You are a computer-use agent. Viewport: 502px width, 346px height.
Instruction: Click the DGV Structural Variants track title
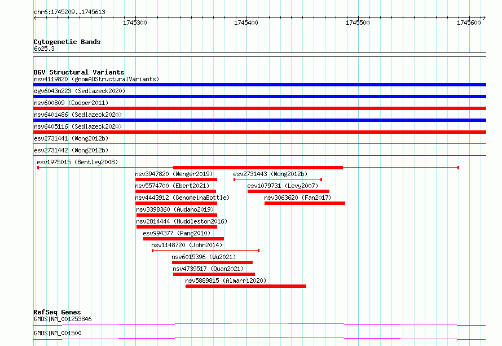[x=79, y=72]
